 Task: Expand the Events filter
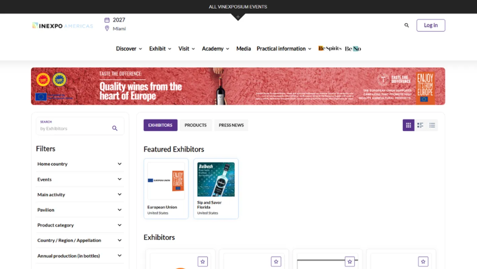pyautogui.click(x=79, y=179)
